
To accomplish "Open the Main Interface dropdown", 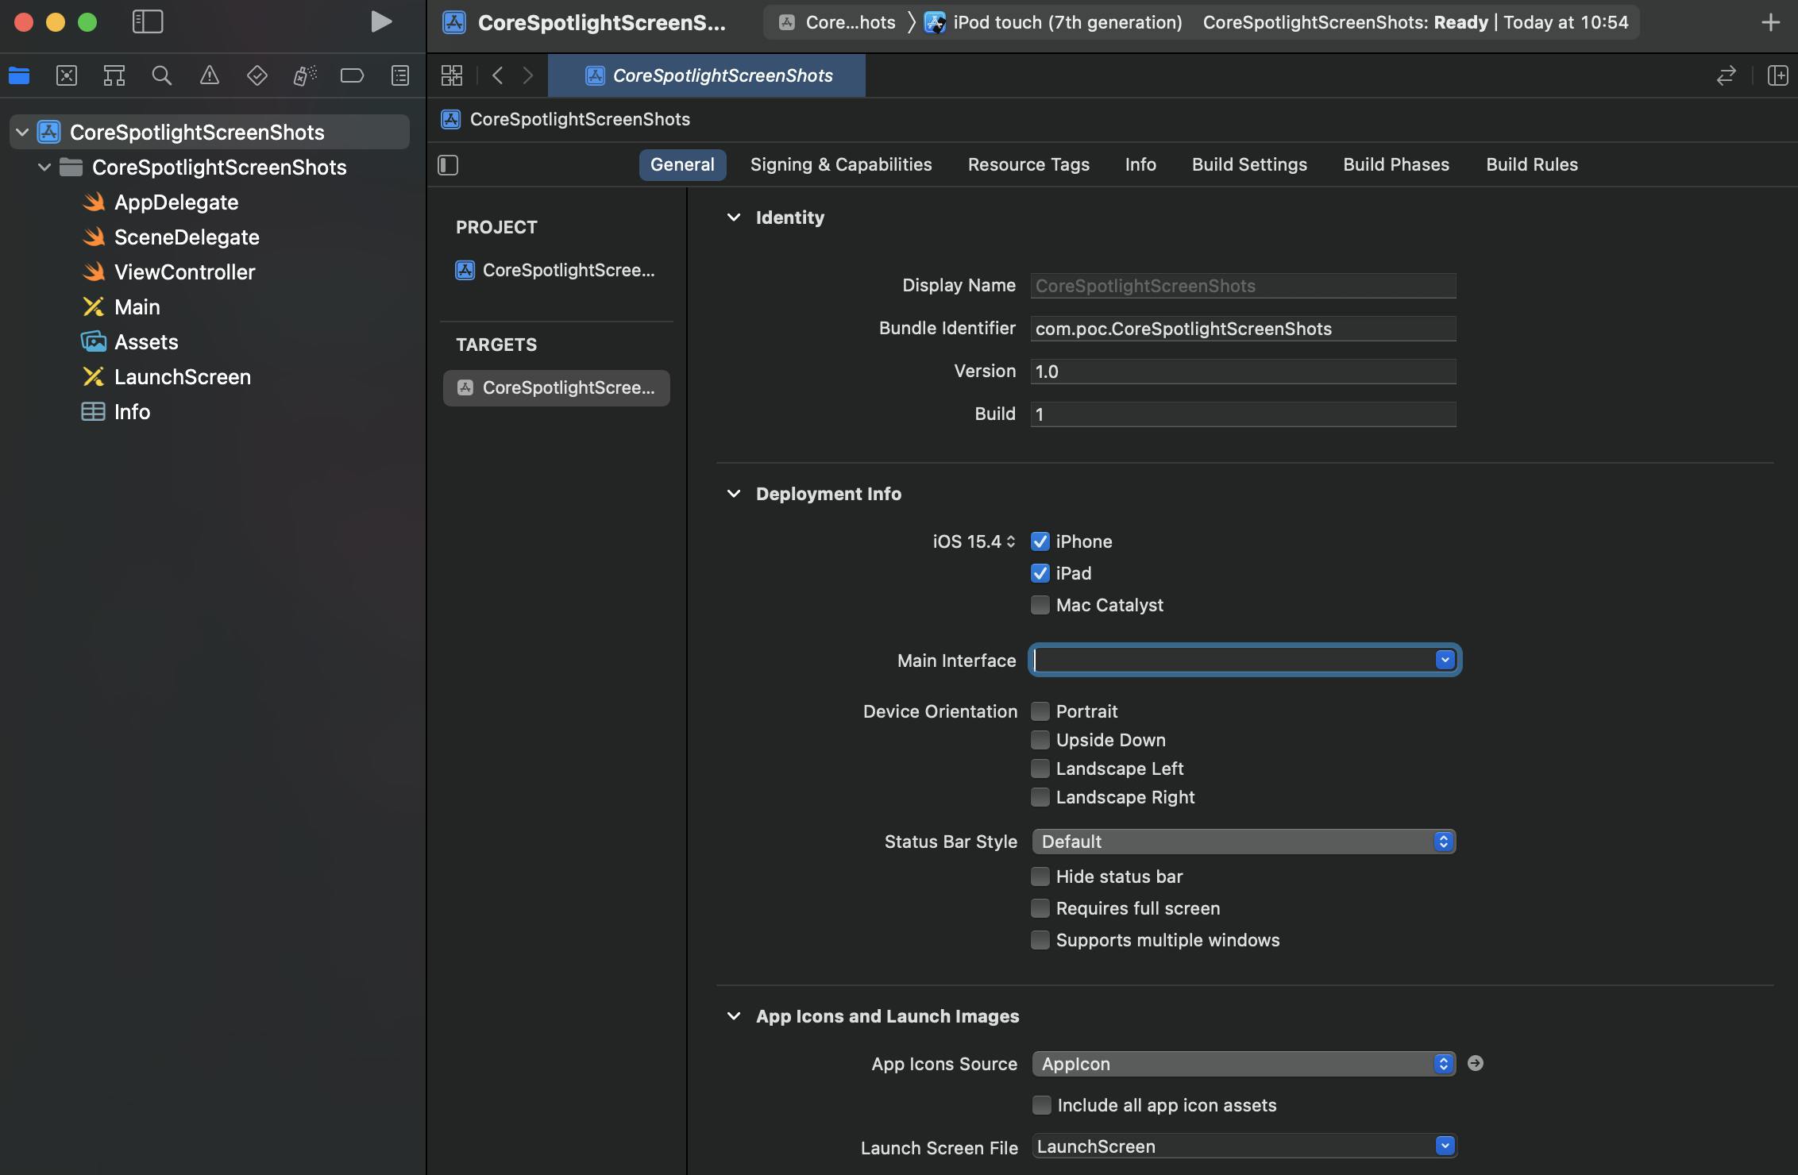I will coord(1444,660).
